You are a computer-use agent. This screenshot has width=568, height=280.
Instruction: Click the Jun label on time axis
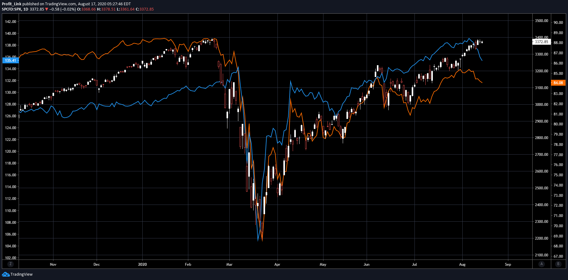point(367,264)
